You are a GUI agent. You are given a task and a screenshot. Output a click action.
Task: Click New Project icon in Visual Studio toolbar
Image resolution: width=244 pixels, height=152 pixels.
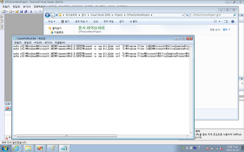(4, 12)
